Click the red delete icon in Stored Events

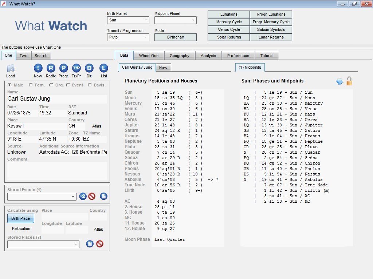(92, 196)
